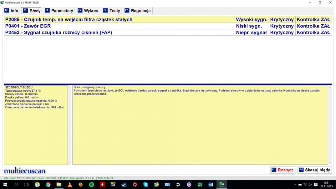Screen dimensions: 336x189
Task: Open the Info tab
Action: click(x=11, y=11)
